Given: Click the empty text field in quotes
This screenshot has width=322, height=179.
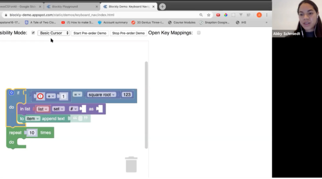Looking at the screenshot, I should pos(80,118).
